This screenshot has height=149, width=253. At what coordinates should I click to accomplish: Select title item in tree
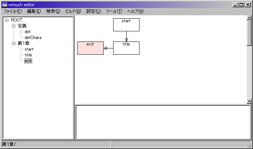28,55
